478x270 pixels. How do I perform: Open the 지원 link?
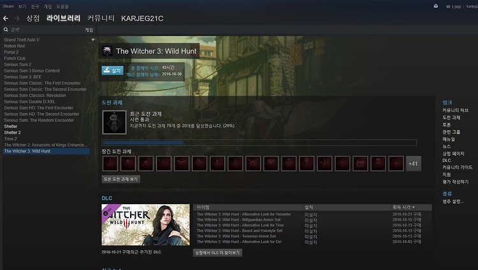click(x=446, y=175)
